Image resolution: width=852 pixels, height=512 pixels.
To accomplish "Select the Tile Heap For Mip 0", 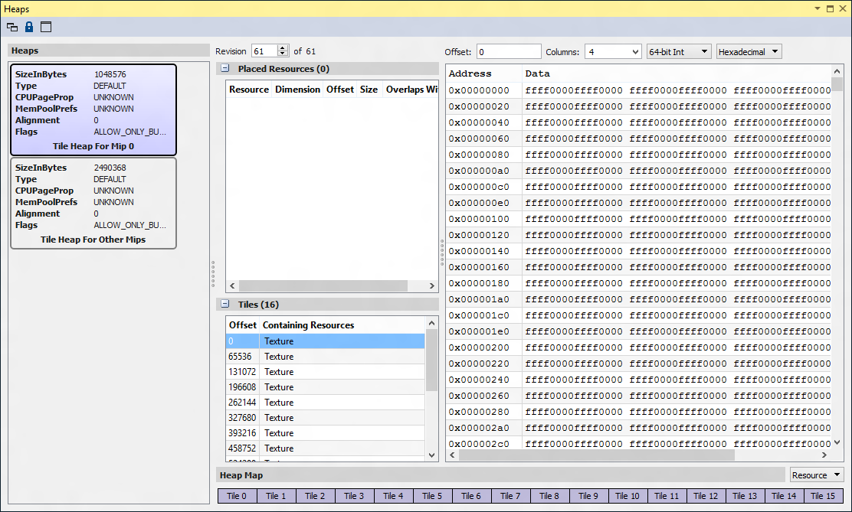I will tap(93, 109).
